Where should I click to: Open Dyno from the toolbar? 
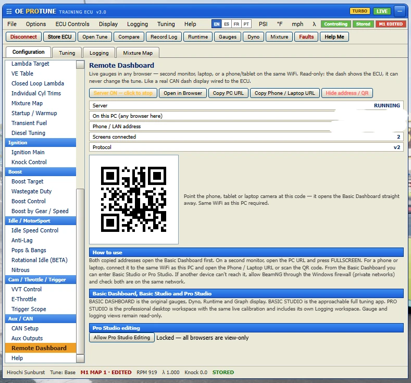[254, 36]
